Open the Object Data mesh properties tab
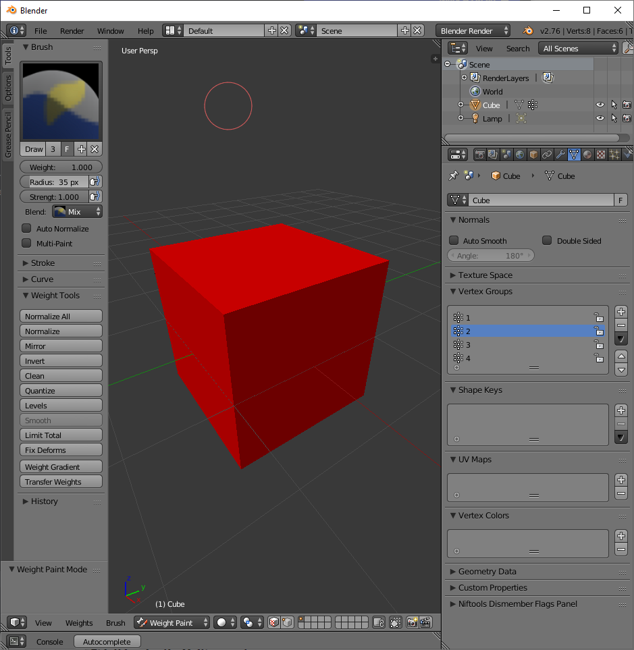 pos(574,155)
